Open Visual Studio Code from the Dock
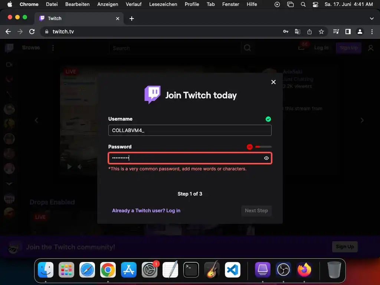Screen dimensions: 380x285 232,270
